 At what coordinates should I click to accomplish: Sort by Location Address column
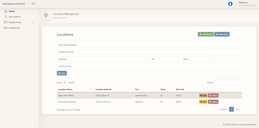coord(114,89)
